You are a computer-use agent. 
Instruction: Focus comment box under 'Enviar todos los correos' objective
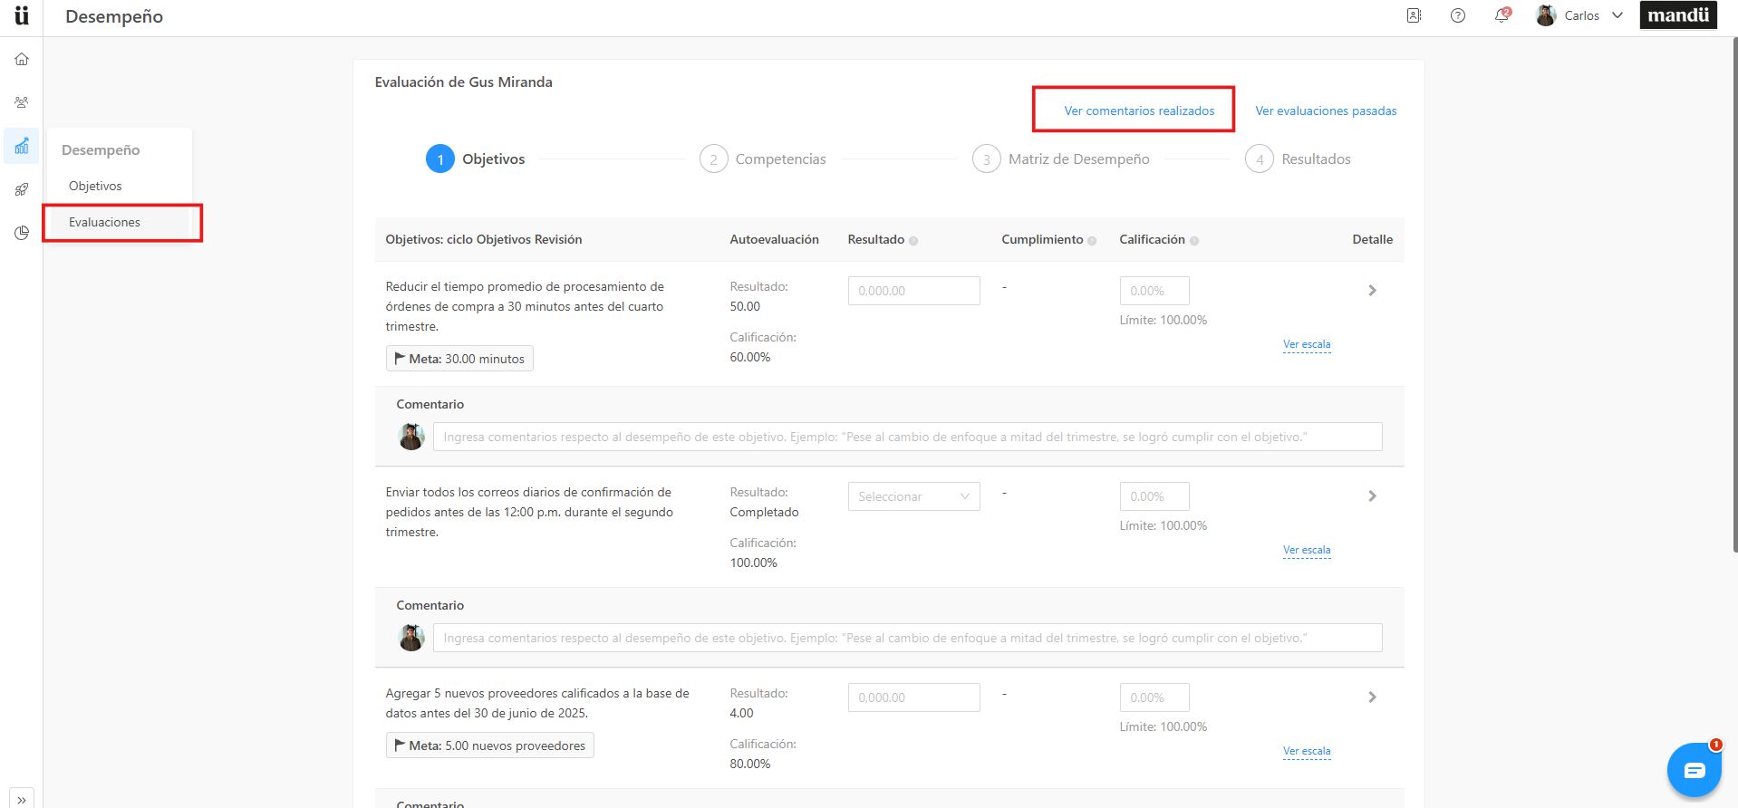point(907,638)
